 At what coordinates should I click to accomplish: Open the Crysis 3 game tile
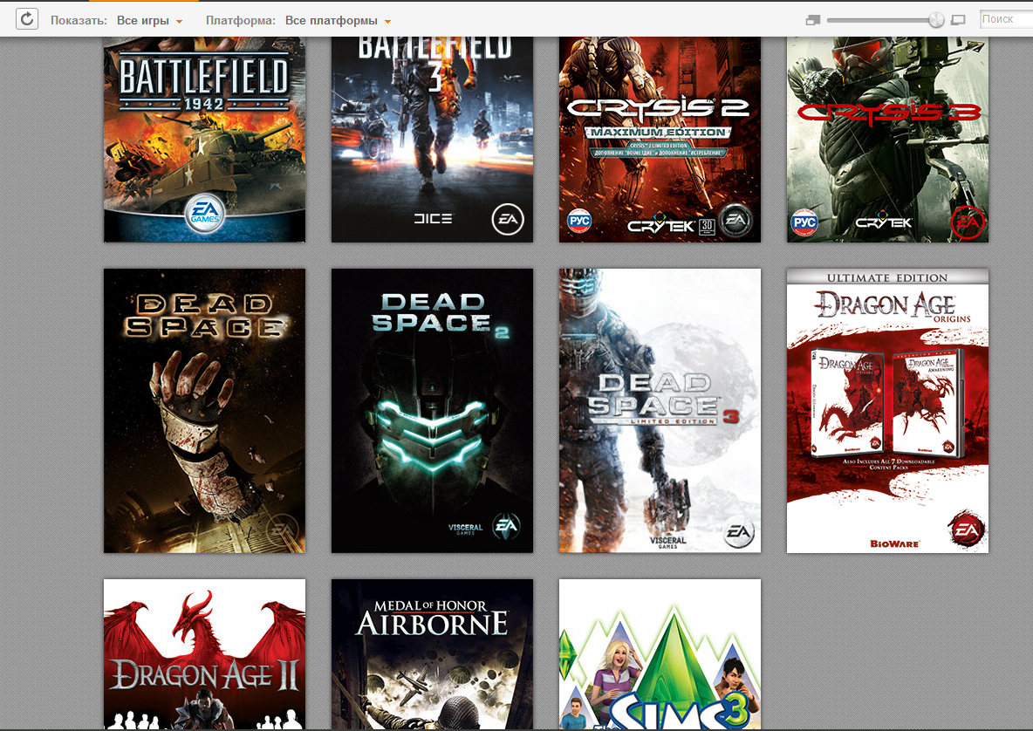pyautogui.click(x=887, y=140)
